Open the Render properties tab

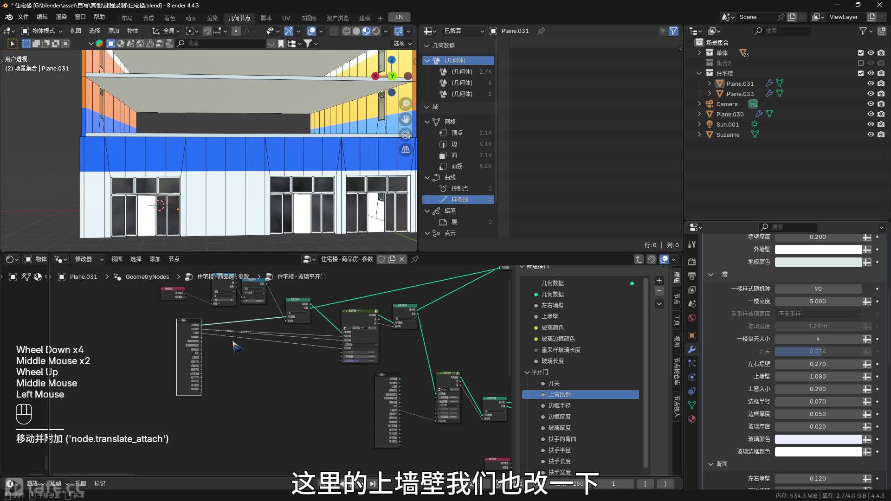pyautogui.click(x=692, y=262)
